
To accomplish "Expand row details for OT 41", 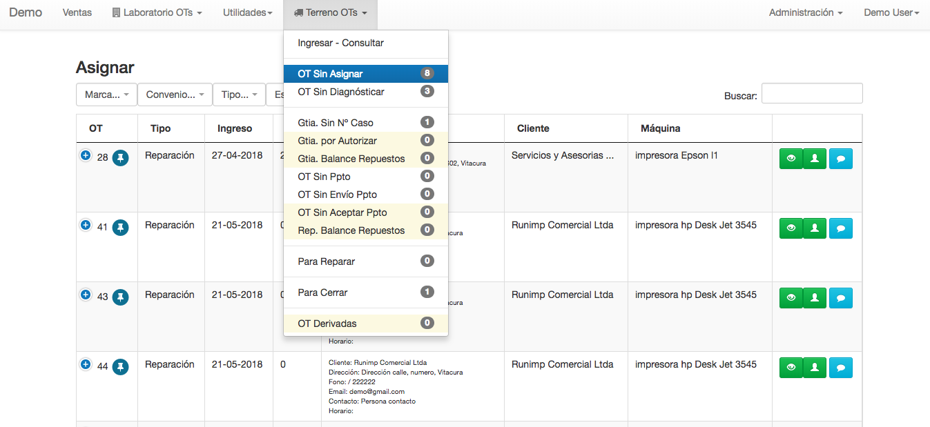I will pos(86,225).
